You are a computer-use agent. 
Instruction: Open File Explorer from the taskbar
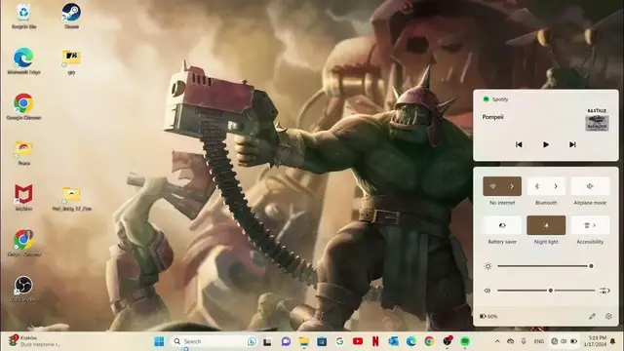[304, 341]
